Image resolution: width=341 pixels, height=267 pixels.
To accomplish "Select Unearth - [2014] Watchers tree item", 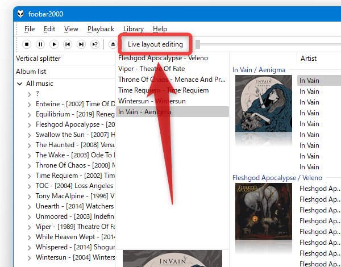I will tap(74, 206).
